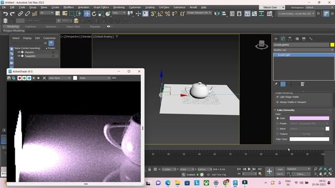Select the Texture radio button

(277, 134)
